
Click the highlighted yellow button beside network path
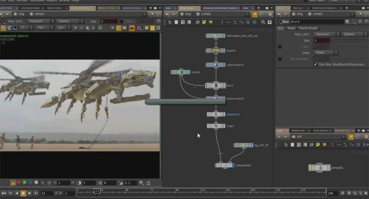click(x=255, y=14)
